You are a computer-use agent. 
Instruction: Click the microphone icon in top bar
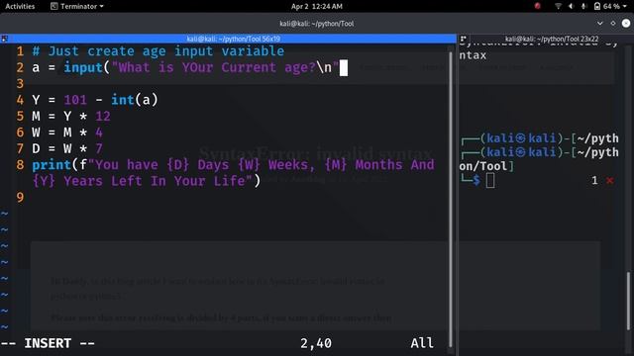[x=583, y=6]
